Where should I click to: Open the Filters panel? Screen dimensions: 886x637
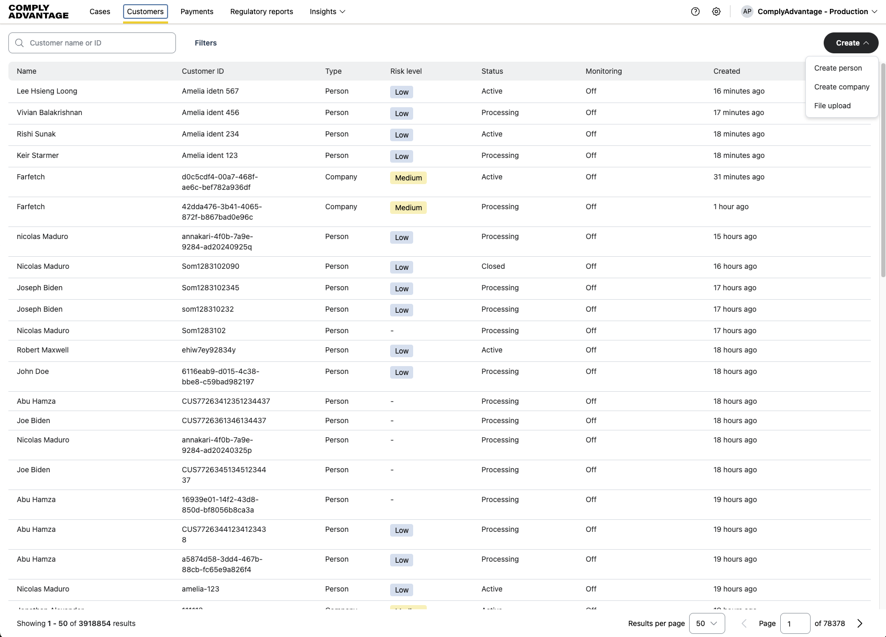click(x=205, y=43)
